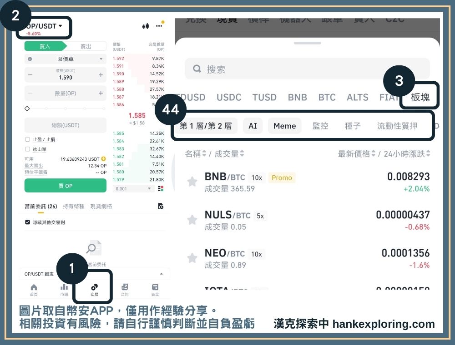Tap the last price 1.585 in order book
Viewport: 455px width, 345px height.
tap(137, 115)
